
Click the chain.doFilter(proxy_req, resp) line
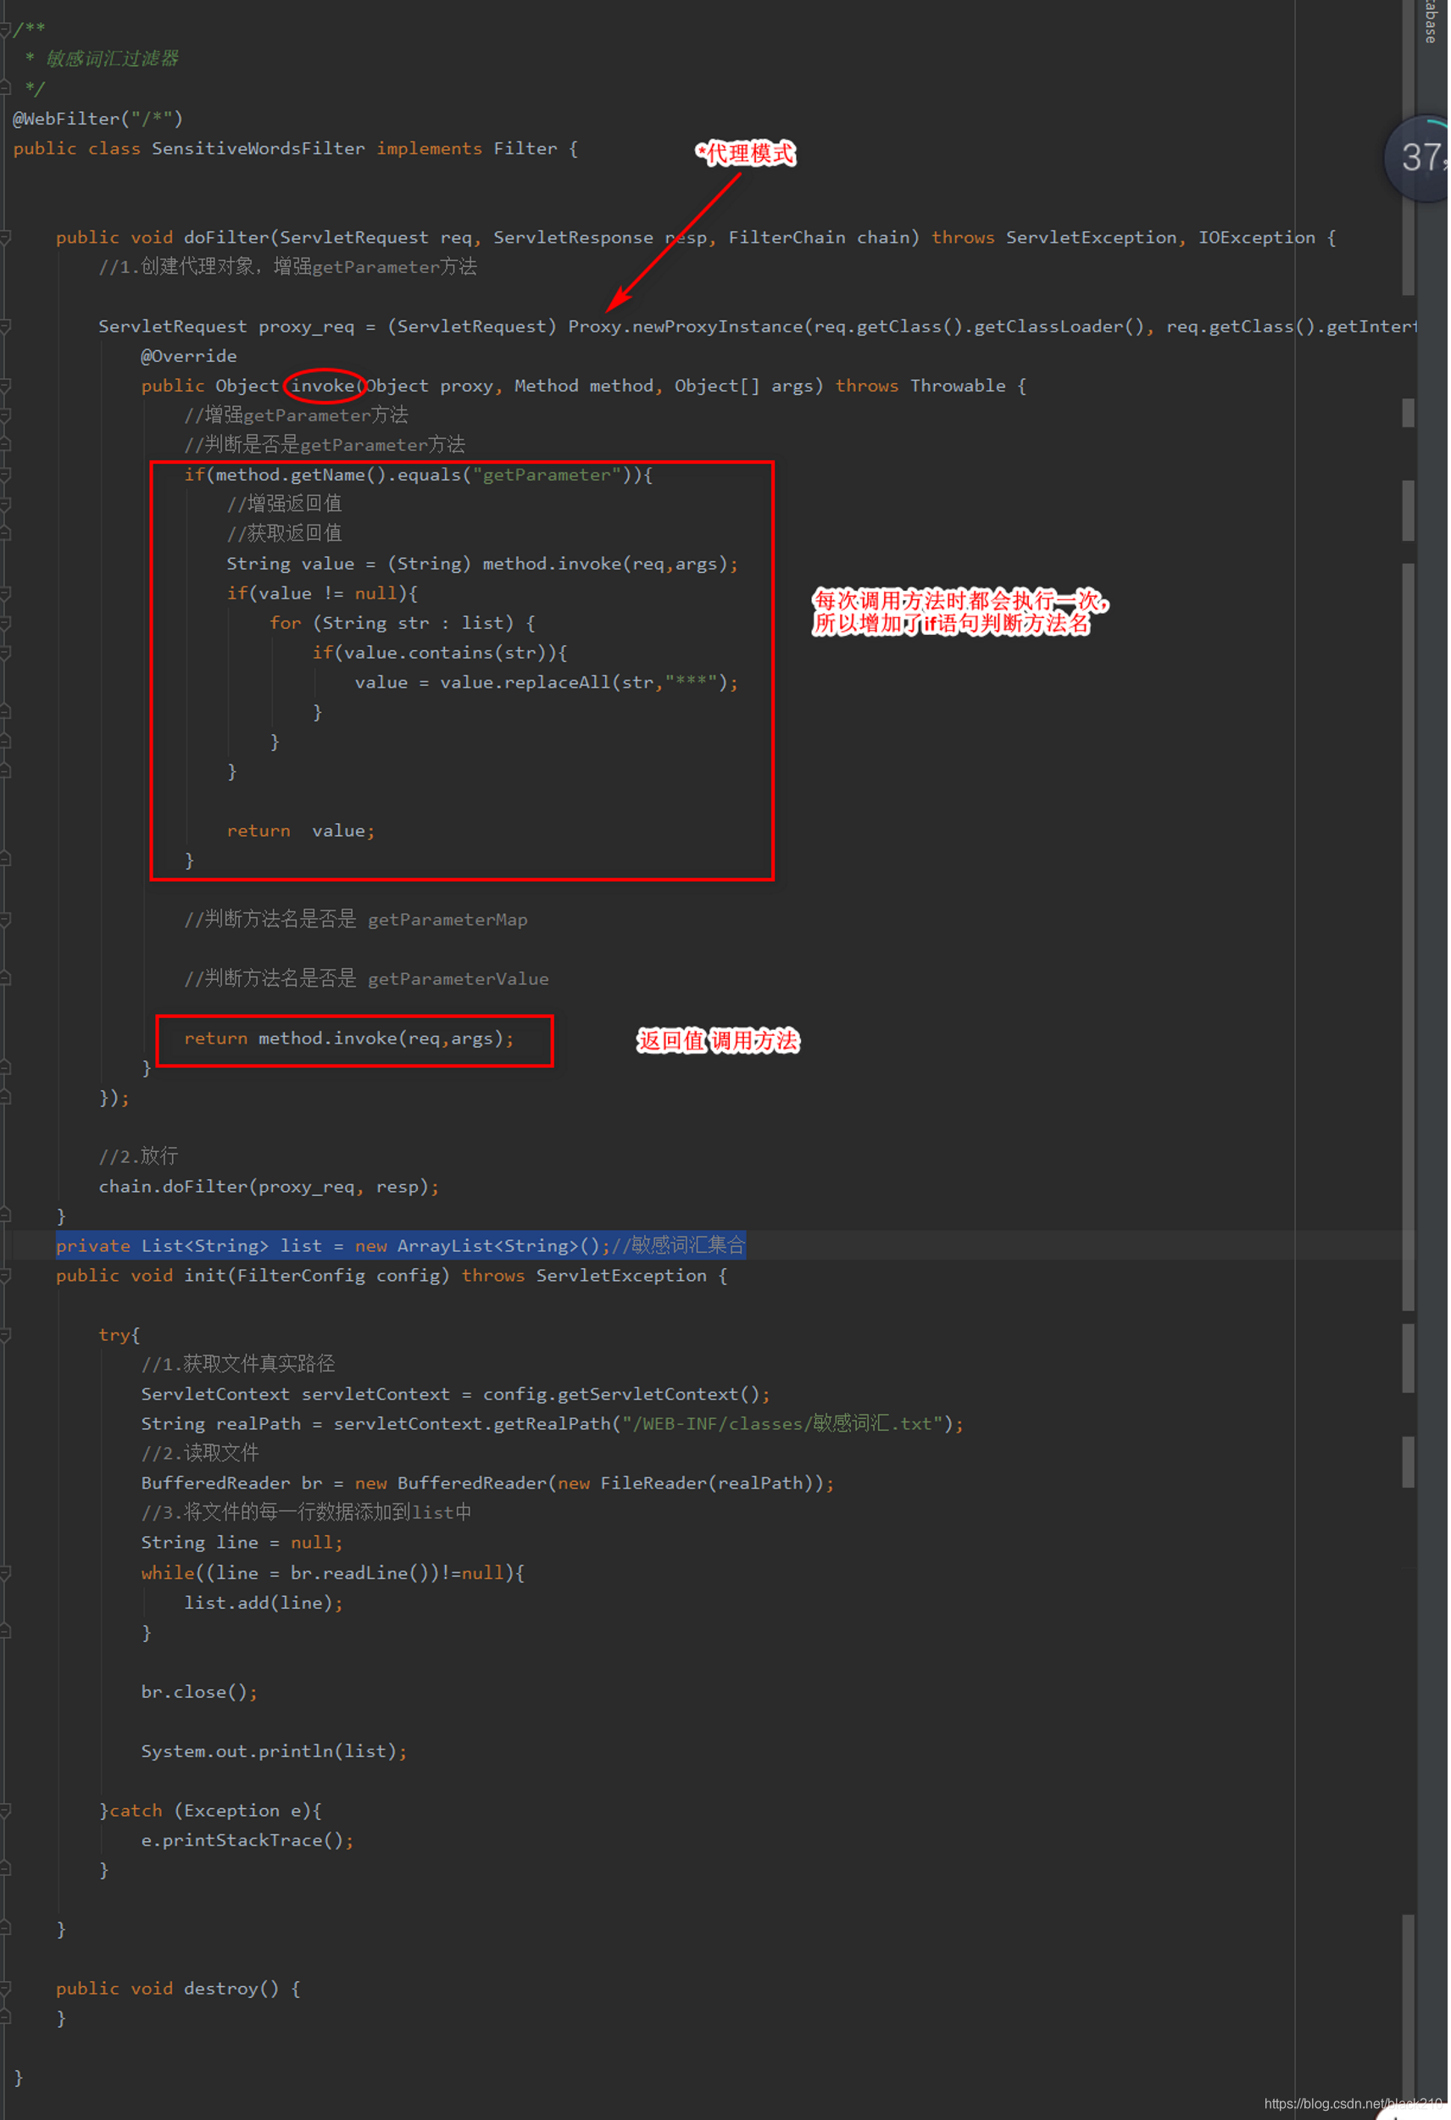click(x=269, y=1187)
